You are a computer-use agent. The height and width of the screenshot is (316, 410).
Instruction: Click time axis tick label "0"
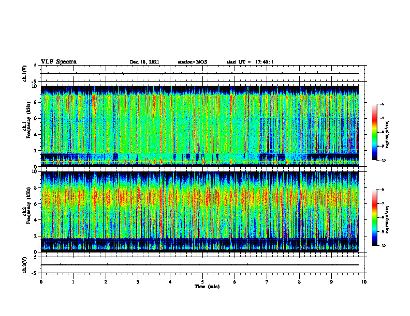coord(41,282)
